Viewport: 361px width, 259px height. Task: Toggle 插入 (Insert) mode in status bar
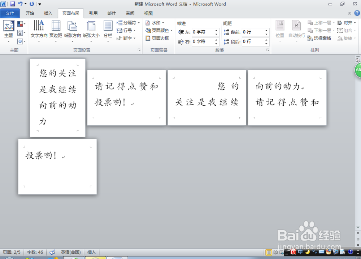(91, 252)
